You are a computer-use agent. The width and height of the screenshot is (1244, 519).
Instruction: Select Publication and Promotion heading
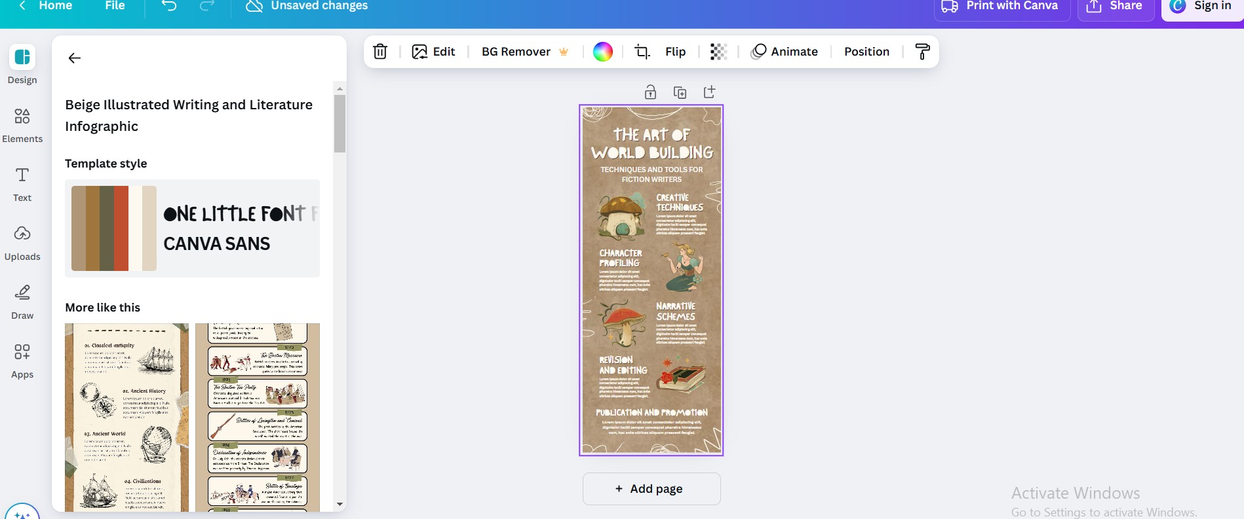click(x=651, y=413)
